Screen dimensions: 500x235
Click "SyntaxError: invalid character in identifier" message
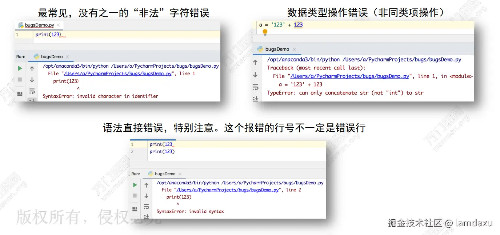[100, 96]
